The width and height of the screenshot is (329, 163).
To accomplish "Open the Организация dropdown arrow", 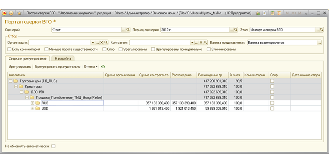I will pos(93,43).
